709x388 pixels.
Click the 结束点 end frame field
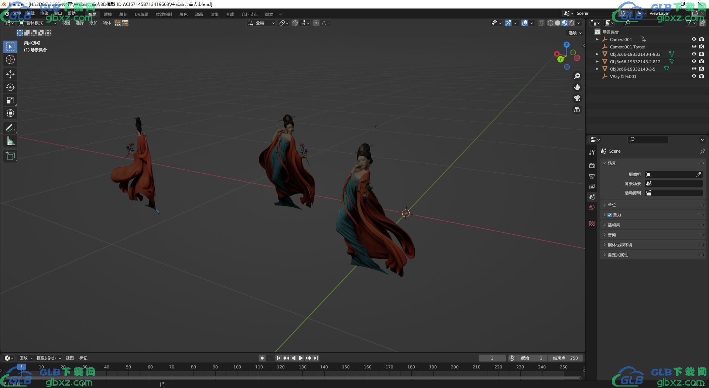click(x=565, y=358)
